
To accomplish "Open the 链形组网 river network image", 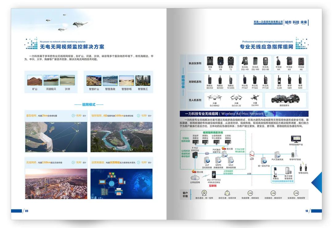I will pyautogui.click(x=121, y=137).
